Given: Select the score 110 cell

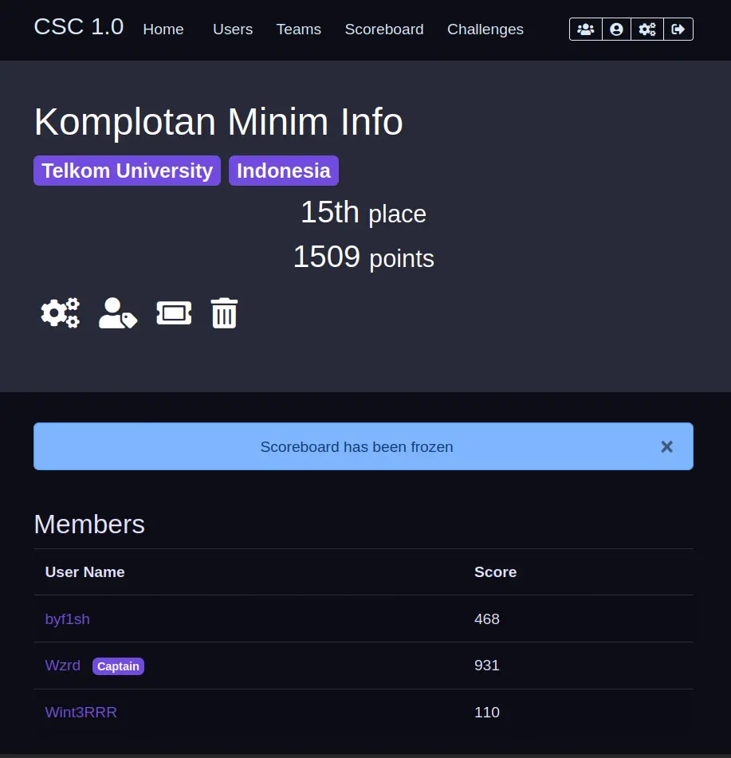Looking at the screenshot, I should 487,713.
